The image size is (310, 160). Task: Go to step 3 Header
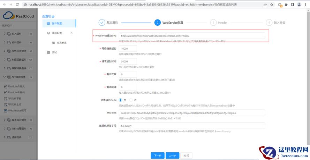(219, 23)
